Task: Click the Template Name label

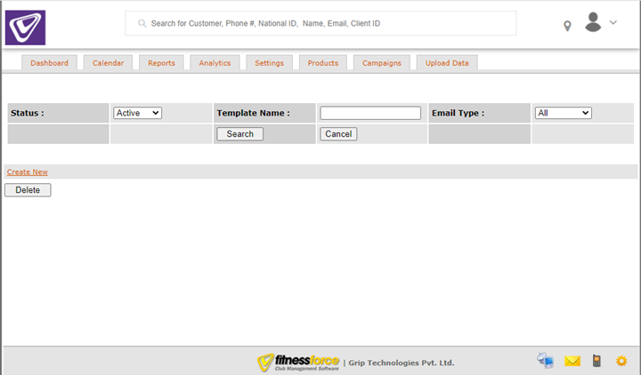Action: pyautogui.click(x=253, y=113)
